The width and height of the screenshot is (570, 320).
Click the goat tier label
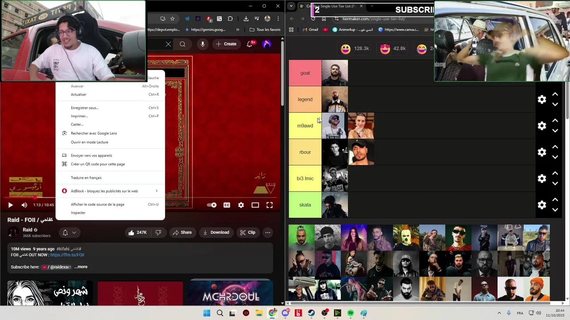coord(305,73)
